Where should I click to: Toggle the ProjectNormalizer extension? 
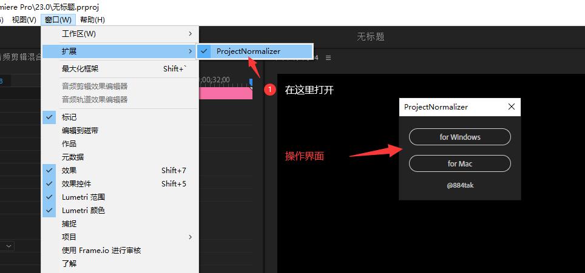(255, 51)
